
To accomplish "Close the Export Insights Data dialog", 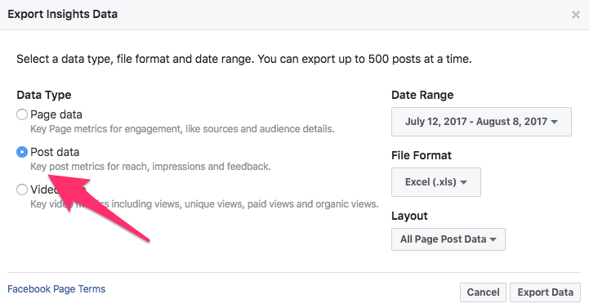I will tap(575, 15).
